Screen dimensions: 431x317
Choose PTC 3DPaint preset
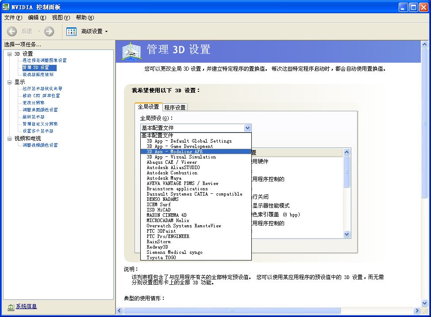coord(196,231)
